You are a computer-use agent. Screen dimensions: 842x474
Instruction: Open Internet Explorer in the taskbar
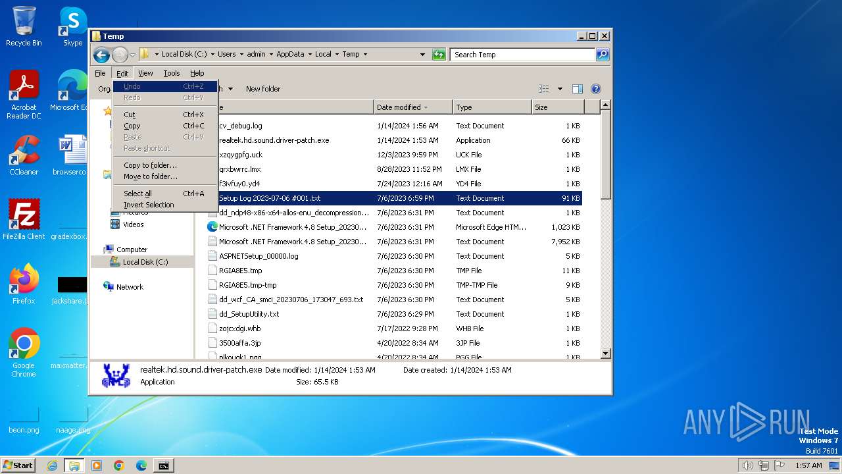tap(52, 465)
